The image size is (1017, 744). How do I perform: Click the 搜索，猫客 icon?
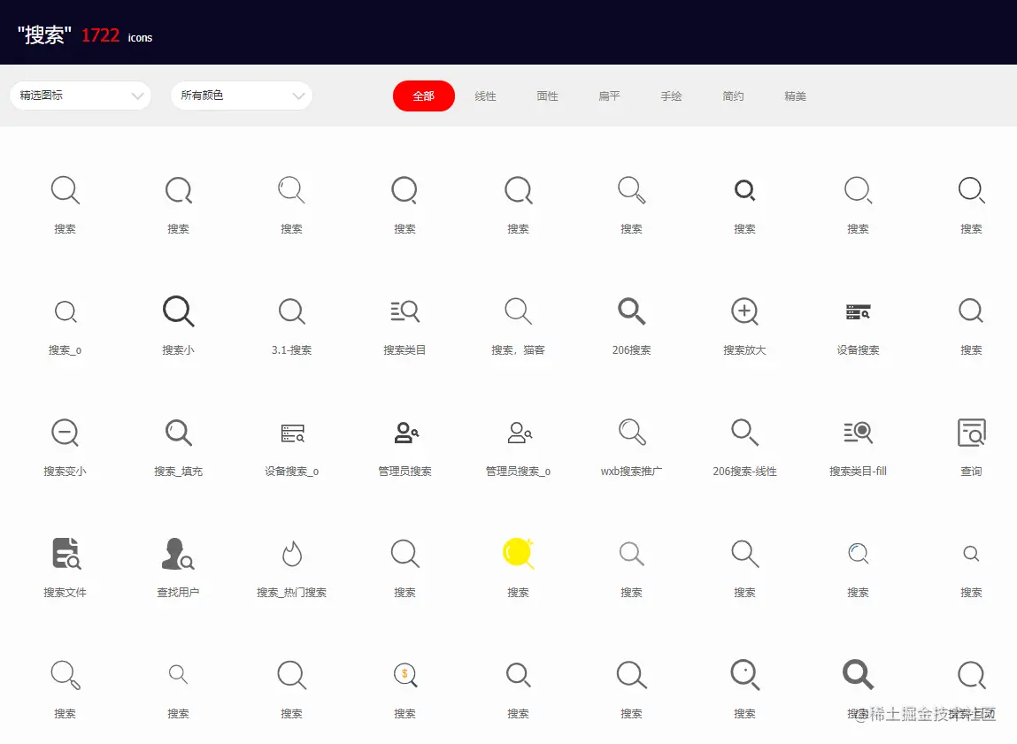point(518,311)
